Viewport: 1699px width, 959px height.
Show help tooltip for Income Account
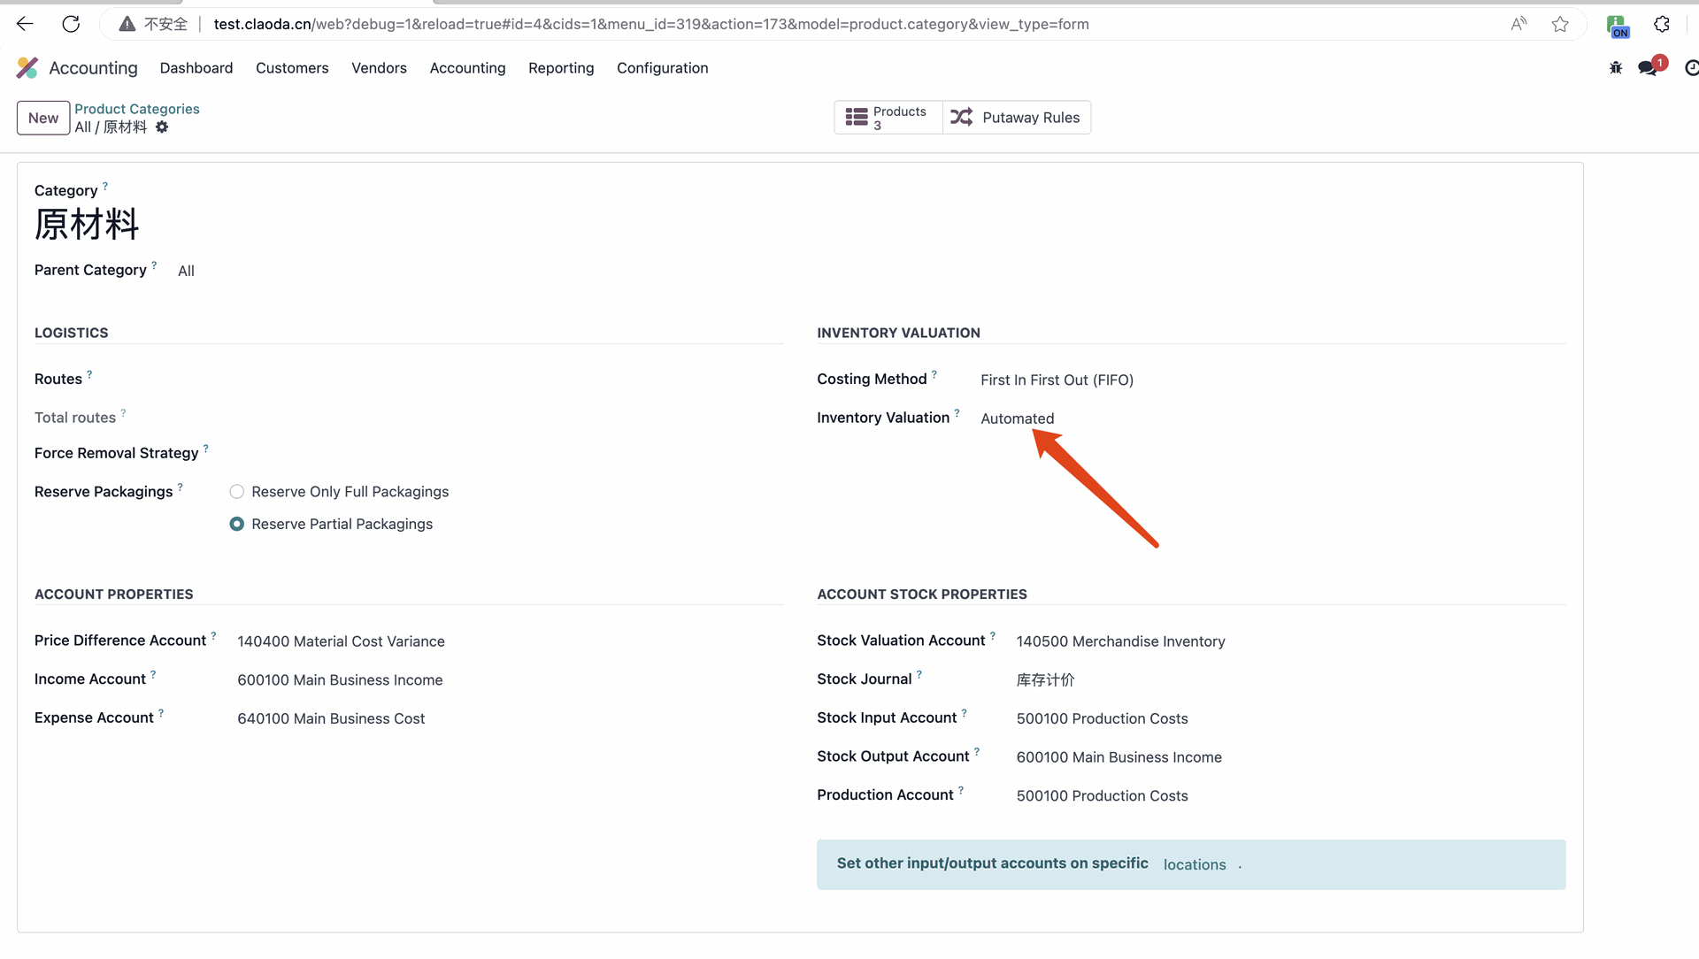tap(153, 675)
